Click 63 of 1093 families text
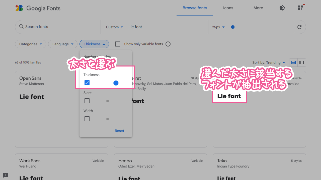This screenshot has height=180, width=321. 28,62
